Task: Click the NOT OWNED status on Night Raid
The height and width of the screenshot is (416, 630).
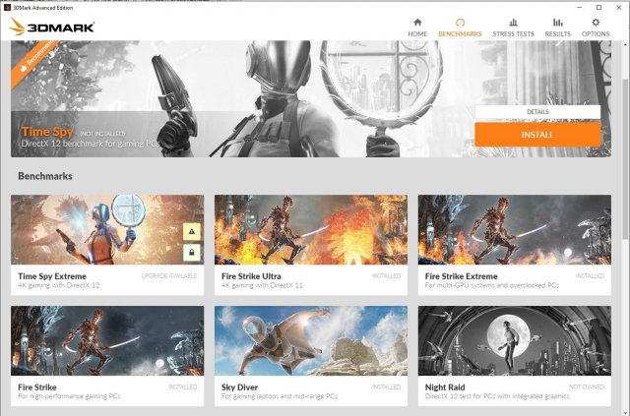Action: (587, 387)
